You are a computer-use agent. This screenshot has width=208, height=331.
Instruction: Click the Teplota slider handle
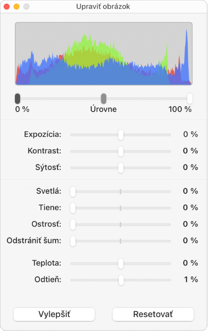(x=121, y=264)
